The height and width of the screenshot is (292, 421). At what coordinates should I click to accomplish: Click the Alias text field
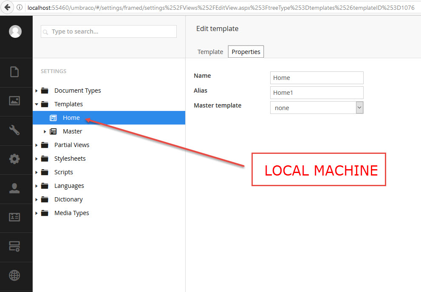316,93
